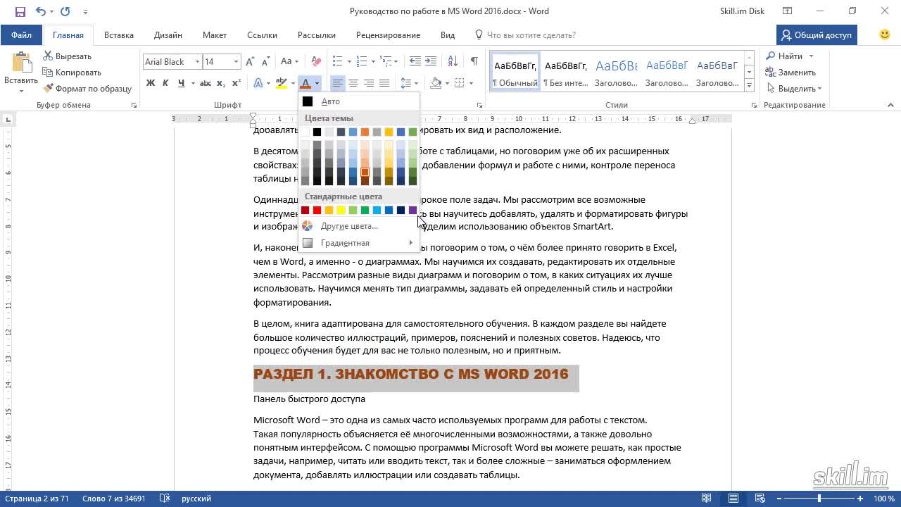Toggle Italic (К) formatting

[x=165, y=83]
